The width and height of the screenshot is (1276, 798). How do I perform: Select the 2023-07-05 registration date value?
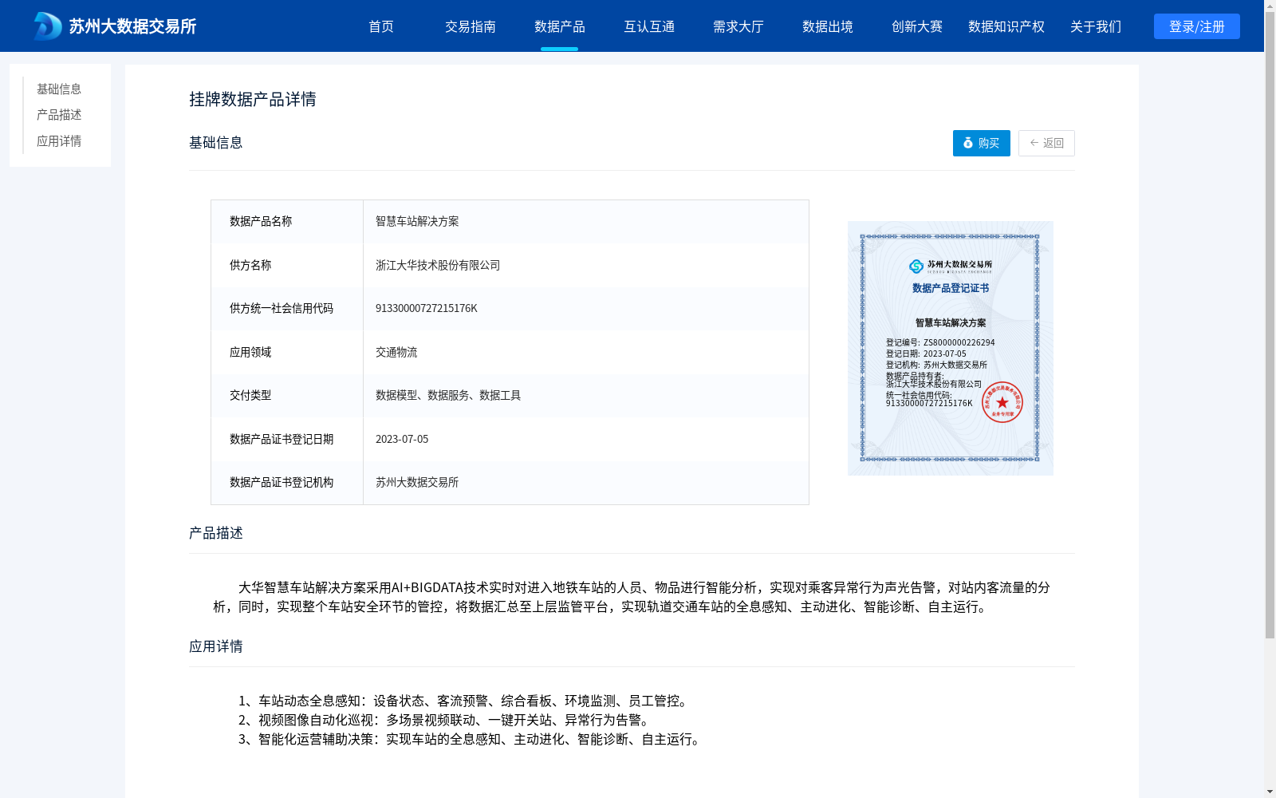point(402,439)
